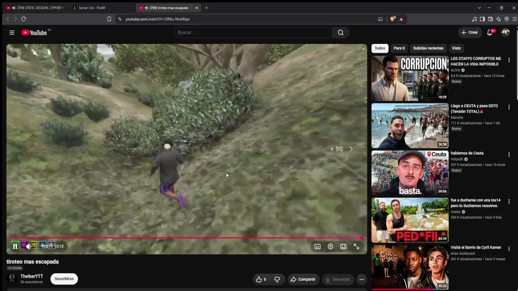The width and height of the screenshot is (518, 291).
Task: Open options for 'LOS STAFFS CORRUPTOS' video
Action: (x=509, y=60)
